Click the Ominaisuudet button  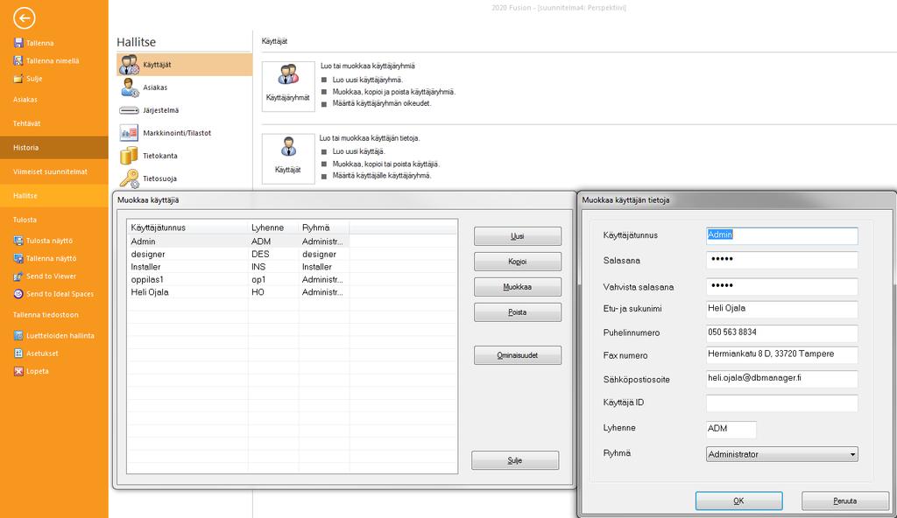coord(517,355)
